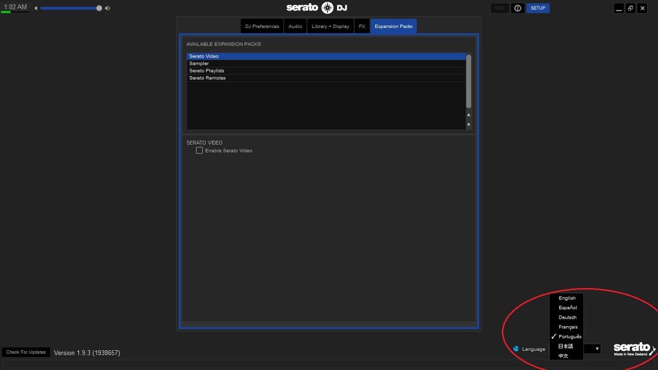
Task: Select Serato Video in expansion list
Action: pyautogui.click(x=326, y=56)
